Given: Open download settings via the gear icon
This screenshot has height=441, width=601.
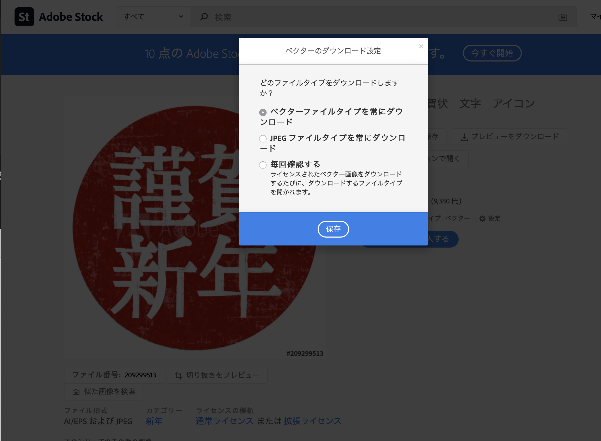Looking at the screenshot, I should tap(482, 218).
